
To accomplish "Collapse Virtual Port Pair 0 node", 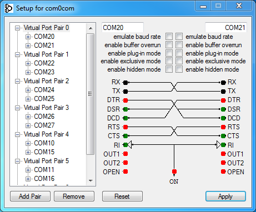I will click(x=18, y=28).
